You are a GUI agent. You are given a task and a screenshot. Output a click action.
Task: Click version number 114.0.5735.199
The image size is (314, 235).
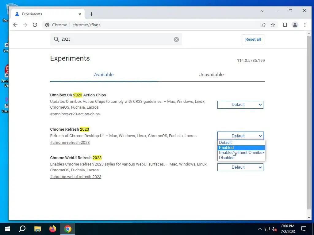251,61
